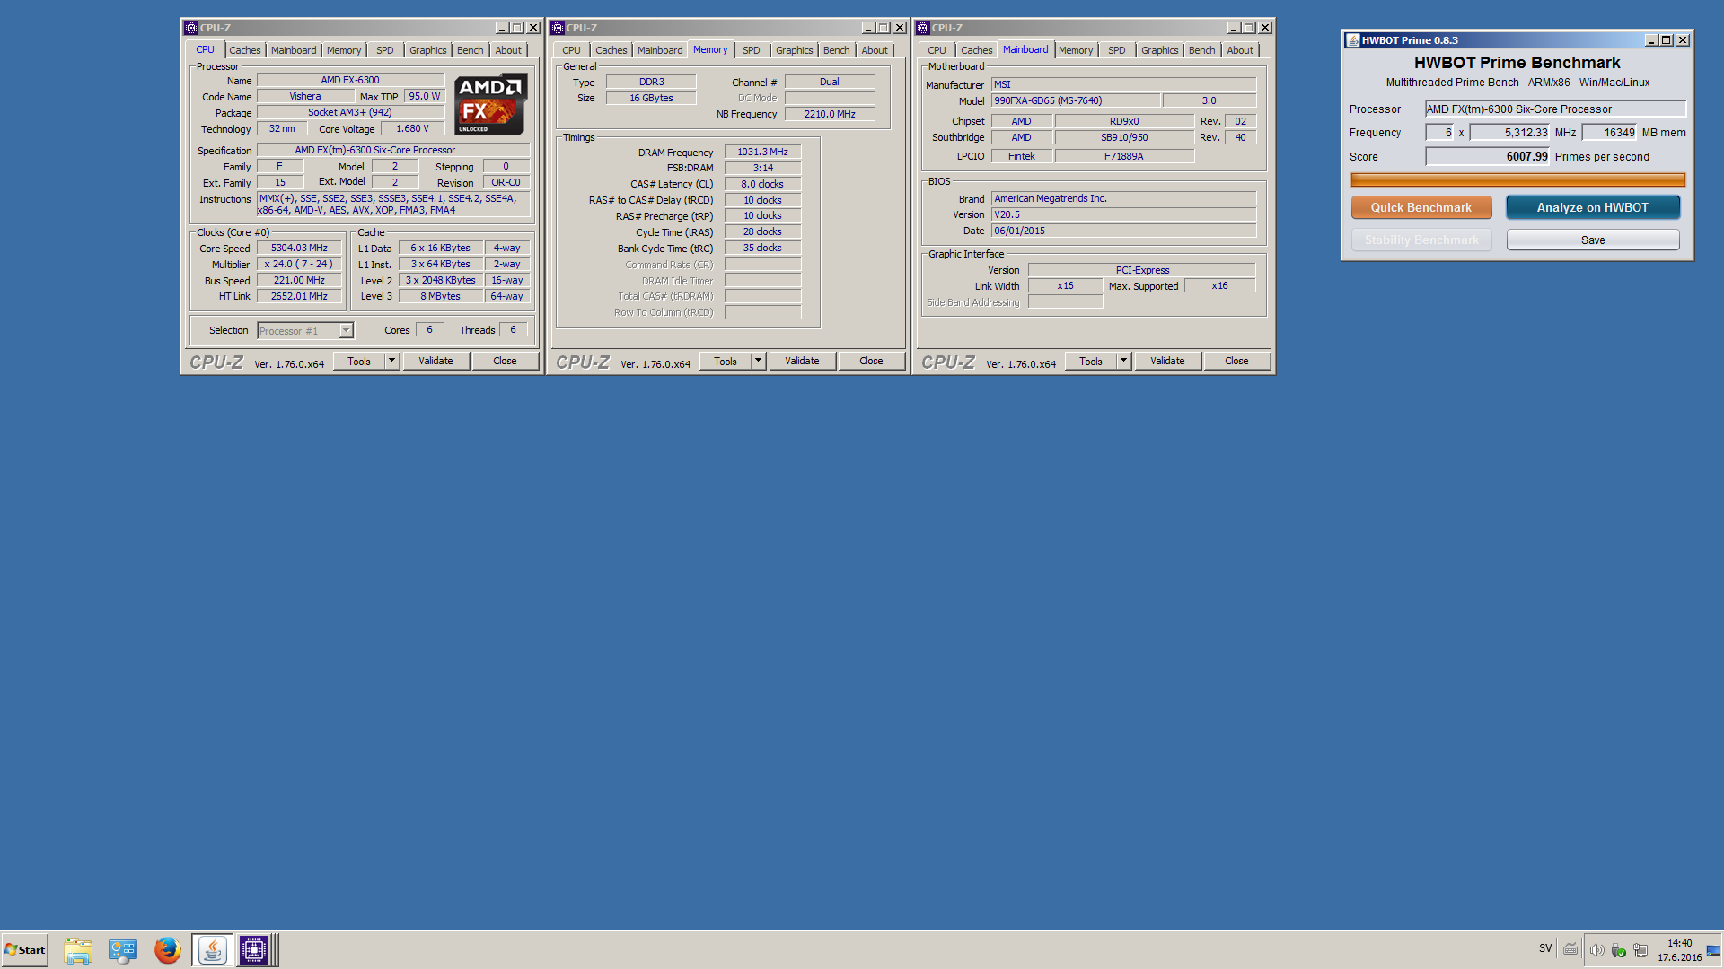Click Close button in Mainboard CPU-Z window
The image size is (1724, 969).
(x=1236, y=361)
